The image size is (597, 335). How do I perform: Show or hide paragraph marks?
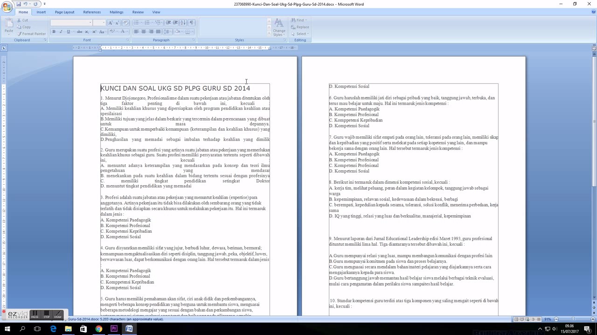191,22
